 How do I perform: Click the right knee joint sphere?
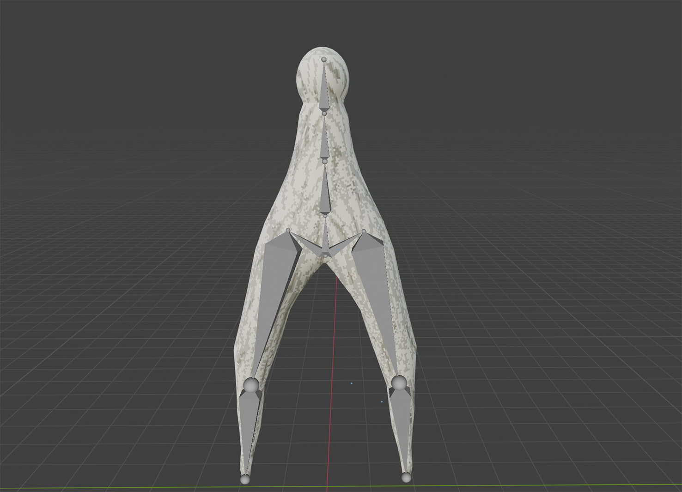399,383
